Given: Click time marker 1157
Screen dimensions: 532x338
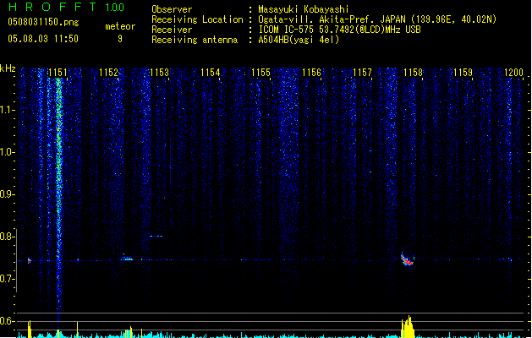Looking at the screenshot, I should click(362, 73).
